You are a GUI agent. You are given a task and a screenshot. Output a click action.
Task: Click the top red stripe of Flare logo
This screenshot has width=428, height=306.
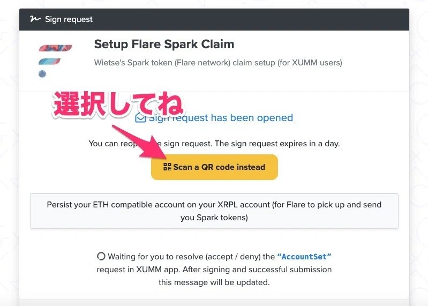(55, 48)
